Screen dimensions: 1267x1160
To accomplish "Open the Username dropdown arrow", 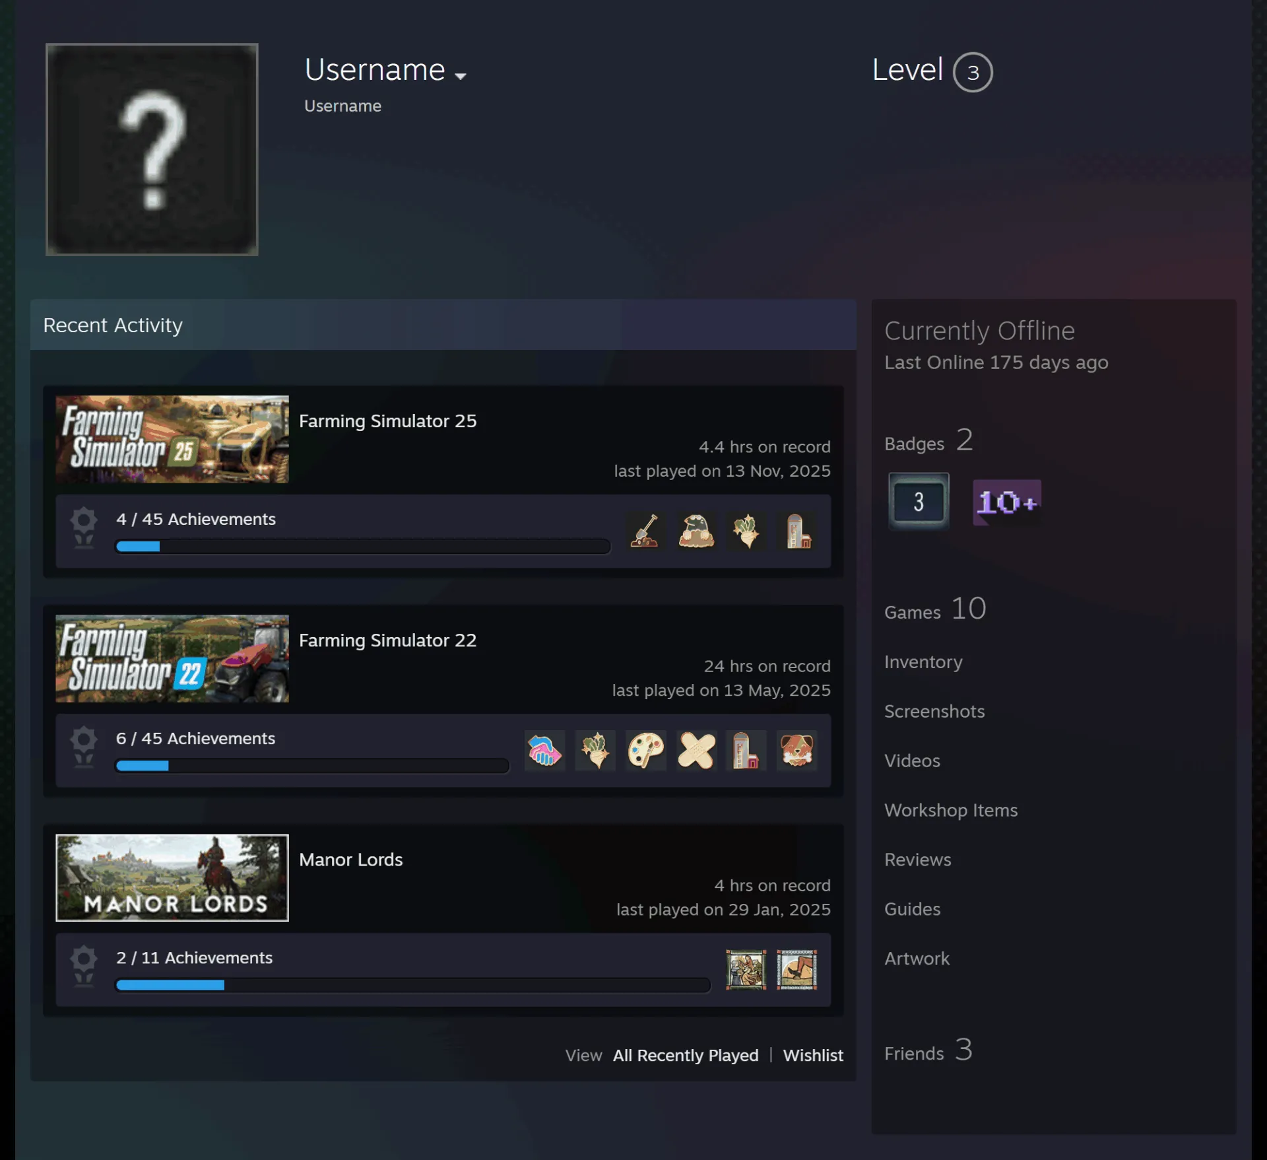I will tap(461, 76).
